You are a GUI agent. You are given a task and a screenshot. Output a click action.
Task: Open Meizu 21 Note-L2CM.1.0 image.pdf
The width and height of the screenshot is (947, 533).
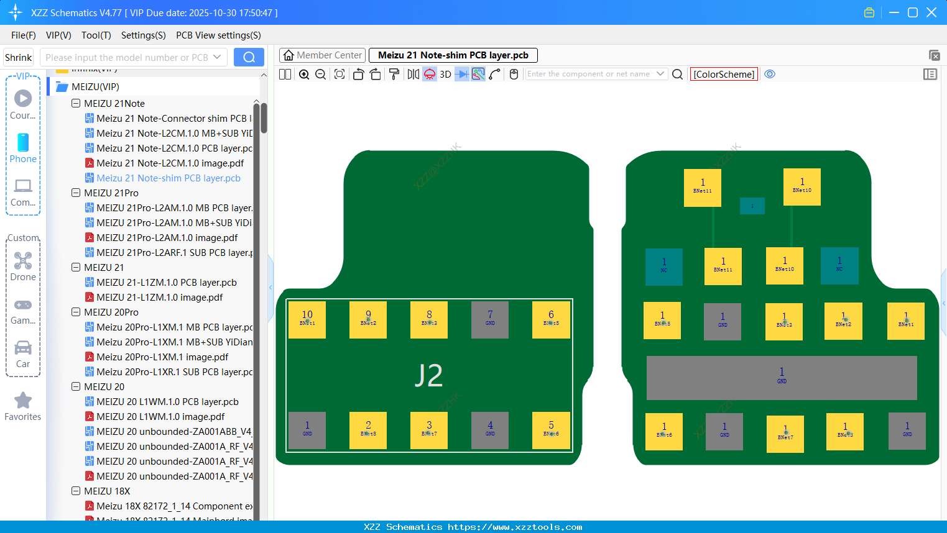[x=164, y=163]
